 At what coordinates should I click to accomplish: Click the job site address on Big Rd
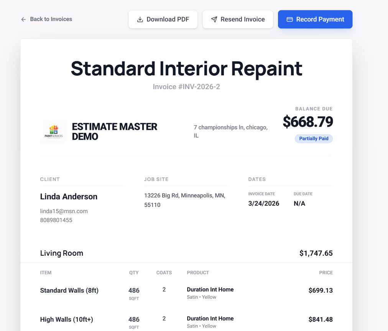(184, 200)
